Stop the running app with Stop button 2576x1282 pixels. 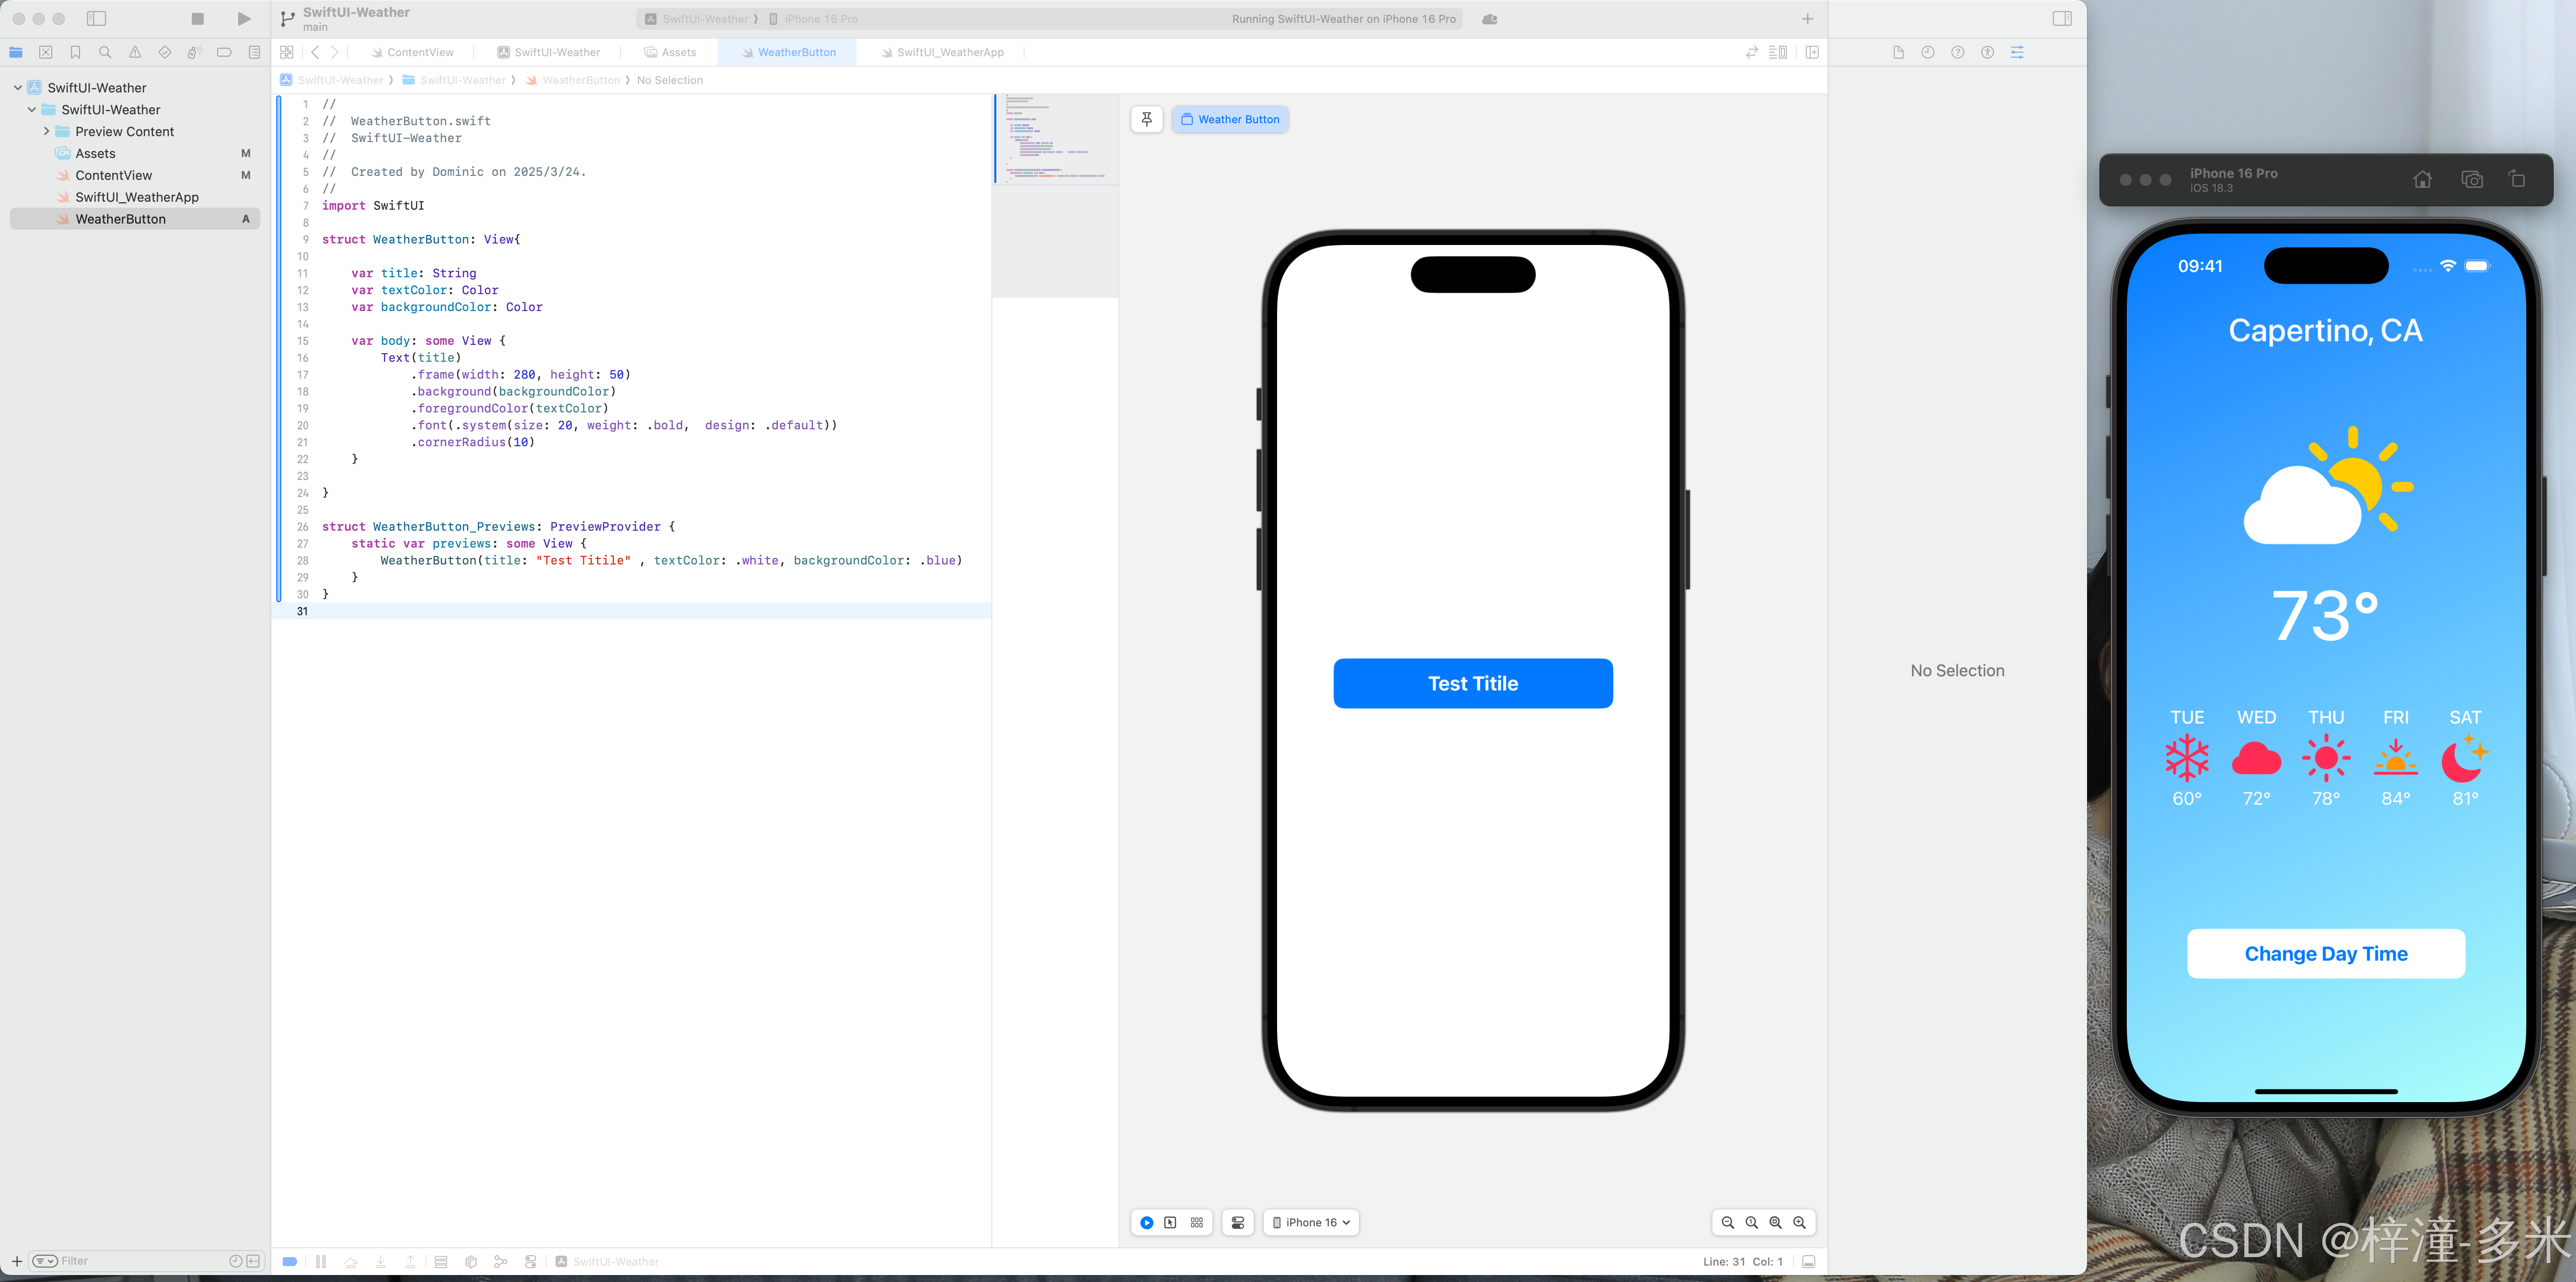(x=197, y=19)
